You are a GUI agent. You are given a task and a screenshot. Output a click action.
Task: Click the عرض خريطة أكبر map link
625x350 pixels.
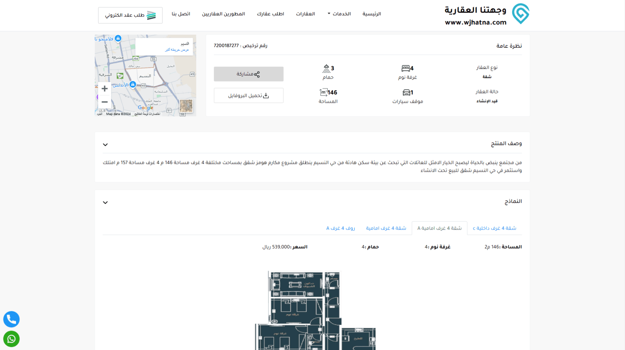click(x=177, y=50)
